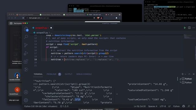Click Gerald Bryan participant tile

pos(15,90)
